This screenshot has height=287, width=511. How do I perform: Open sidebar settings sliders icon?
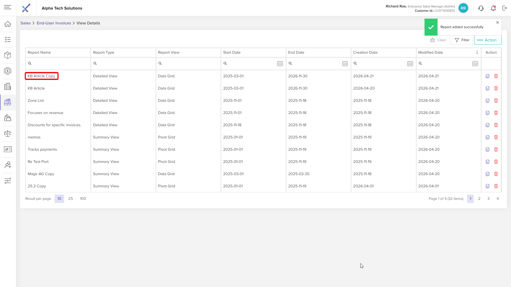point(8,181)
